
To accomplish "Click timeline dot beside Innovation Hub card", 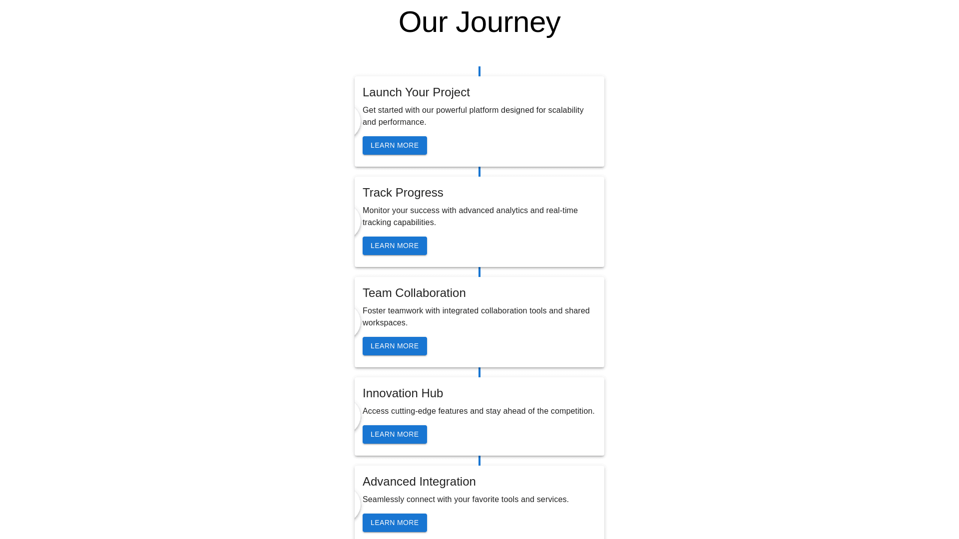I will pyautogui.click(x=357, y=417).
